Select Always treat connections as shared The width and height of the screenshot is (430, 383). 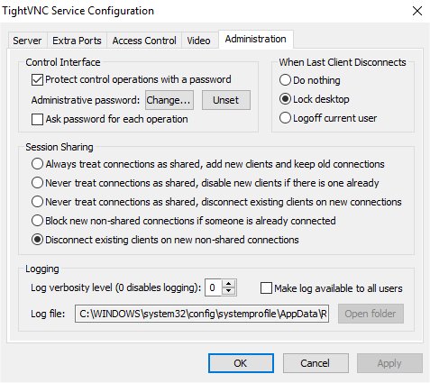click(x=37, y=164)
